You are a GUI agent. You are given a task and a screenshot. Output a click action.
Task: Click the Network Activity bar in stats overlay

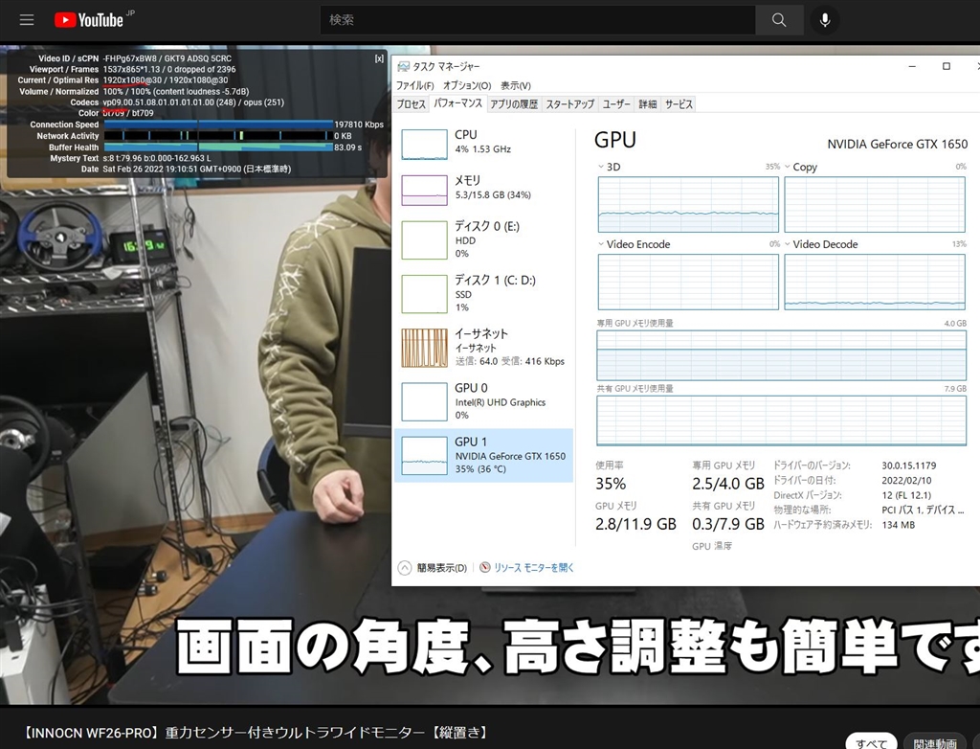click(x=218, y=136)
